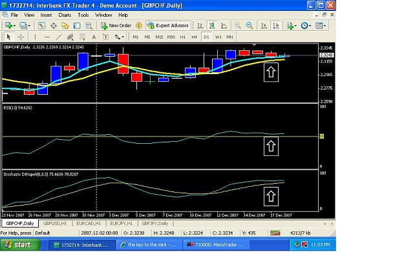
Task: Select the Text 'A' drawing tool
Action: click(94, 37)
